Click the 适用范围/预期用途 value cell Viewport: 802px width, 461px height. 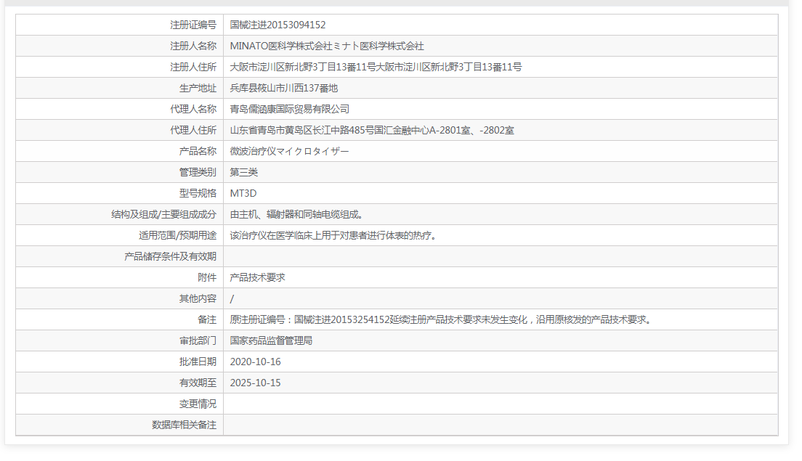click(x=327, y=235)
